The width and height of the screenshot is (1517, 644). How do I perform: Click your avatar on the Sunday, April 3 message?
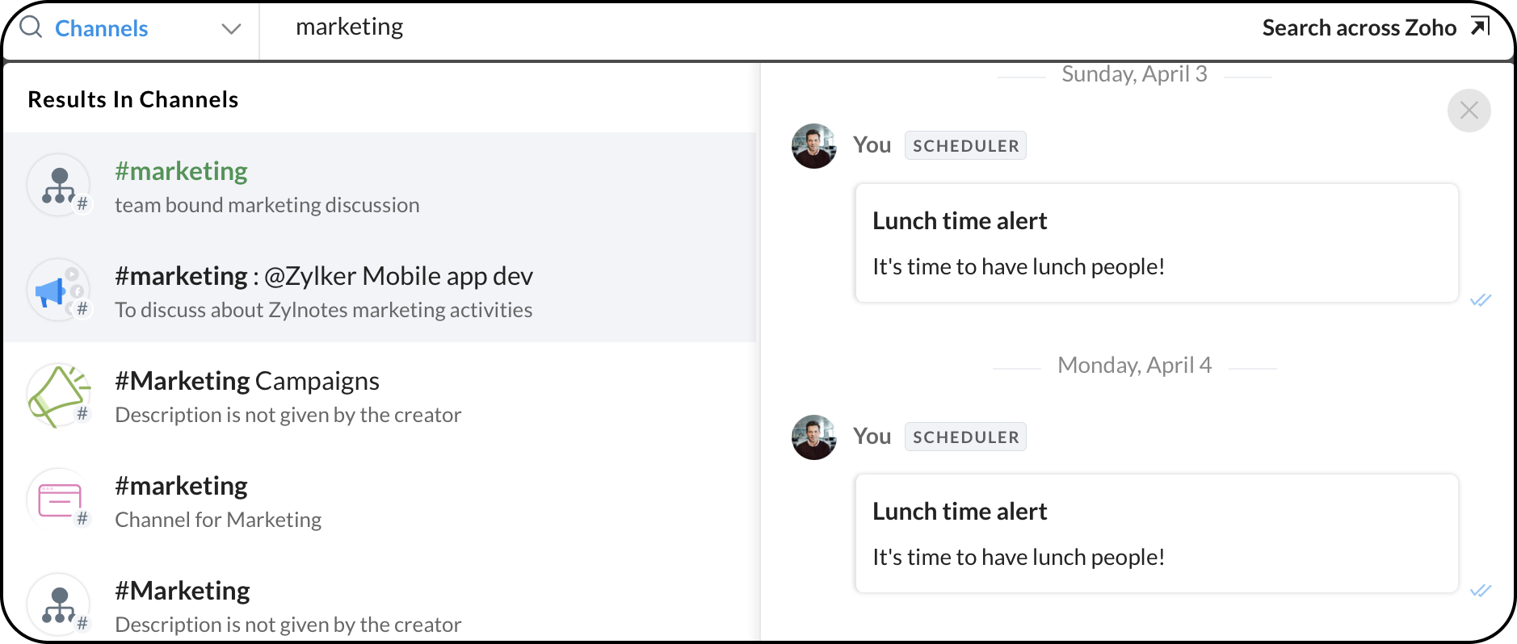tap(813, 146)
